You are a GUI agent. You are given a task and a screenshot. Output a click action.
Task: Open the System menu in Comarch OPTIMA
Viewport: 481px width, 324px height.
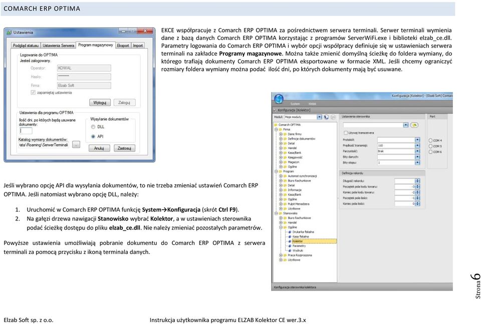click(295, 104)
